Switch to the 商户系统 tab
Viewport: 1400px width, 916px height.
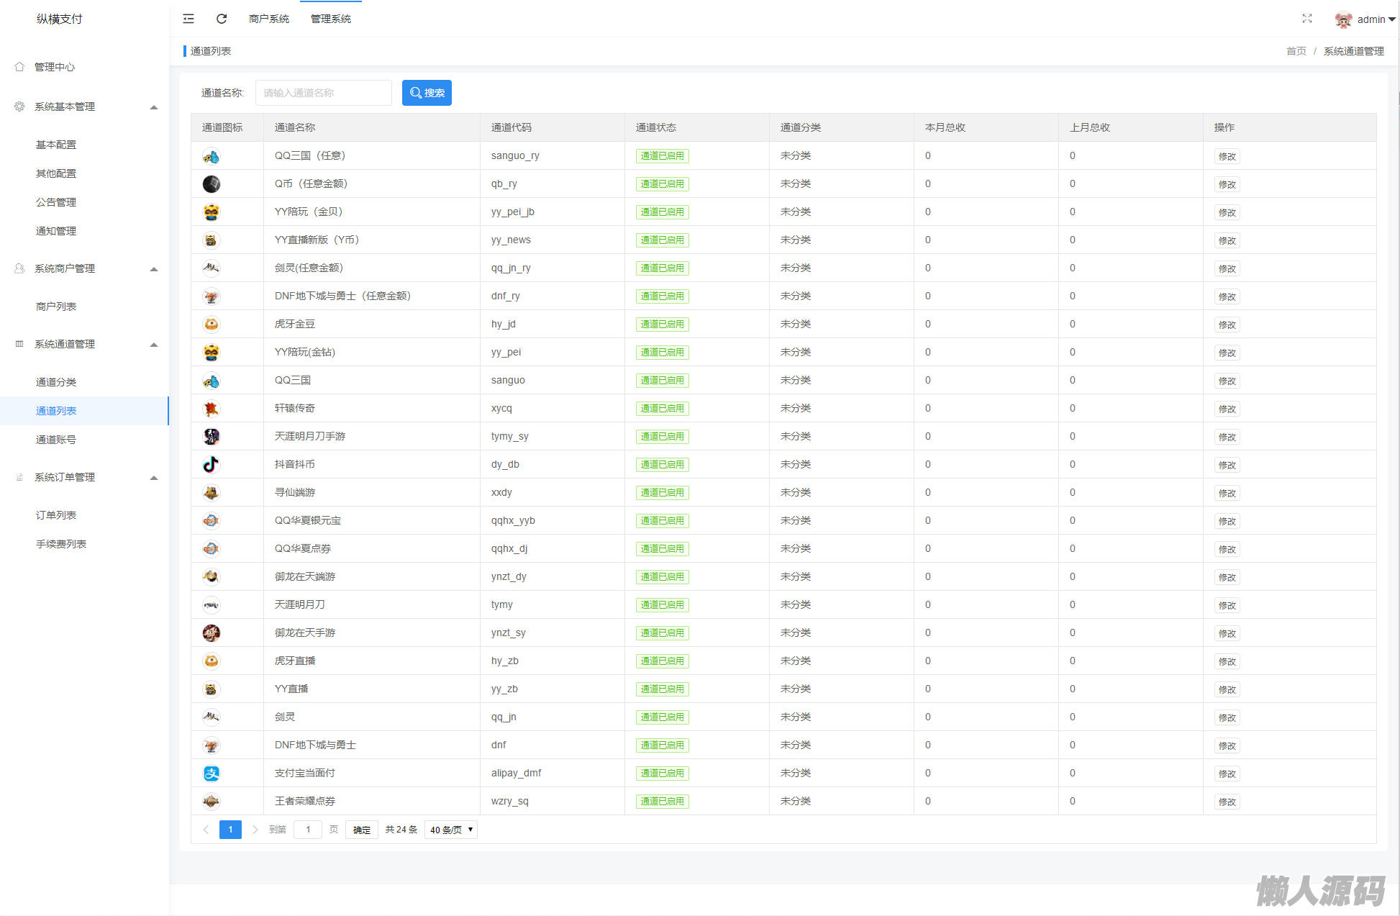click(x=269, y=19)
